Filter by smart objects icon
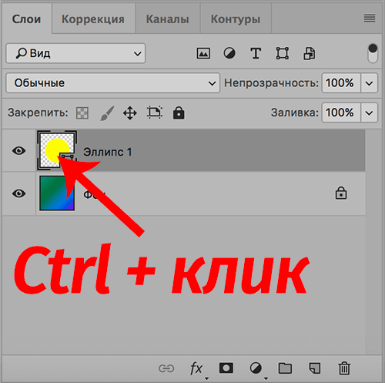This screenshot has height=383, width=385. click(310, 53)
